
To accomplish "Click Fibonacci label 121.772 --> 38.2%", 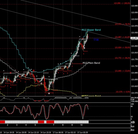I will [x=122, y=58].
